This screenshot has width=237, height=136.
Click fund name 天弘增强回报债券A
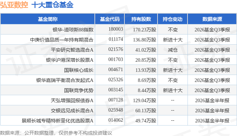[x=72, y=100]
